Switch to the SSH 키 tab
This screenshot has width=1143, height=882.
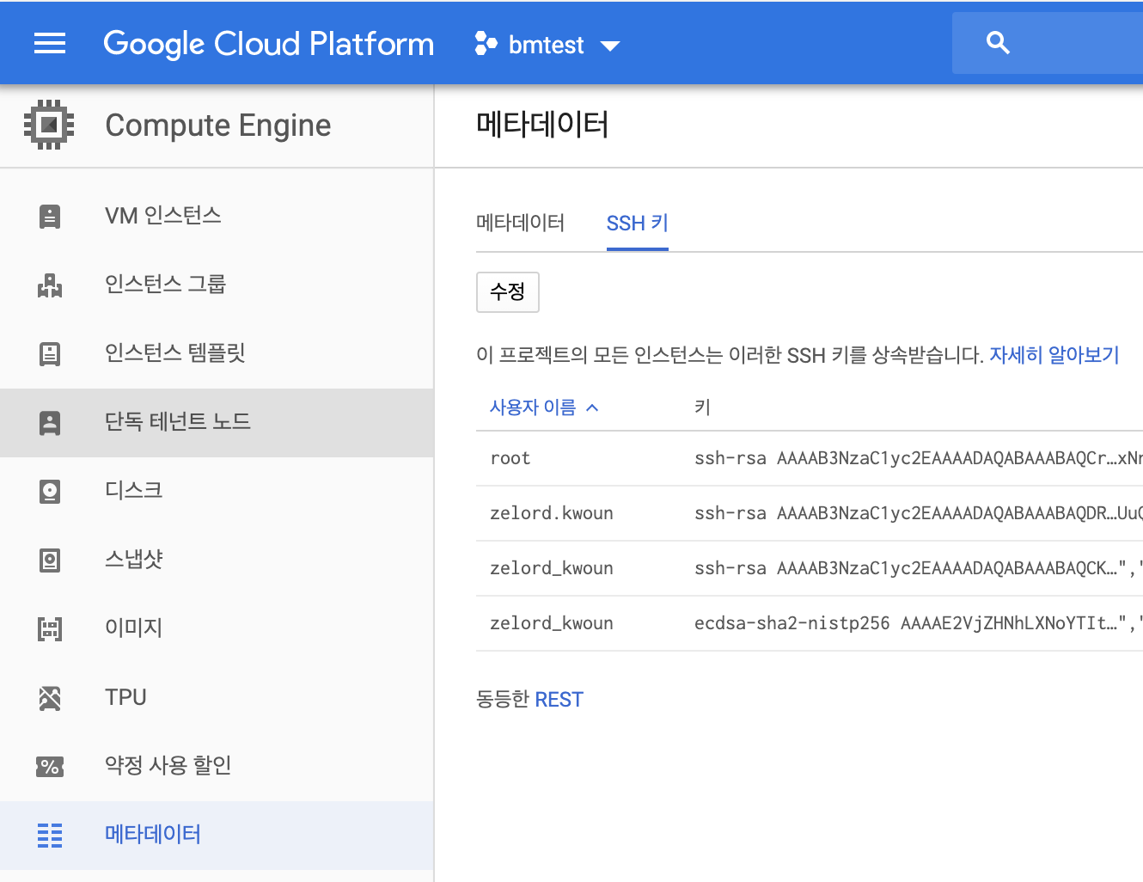[637, 224]
